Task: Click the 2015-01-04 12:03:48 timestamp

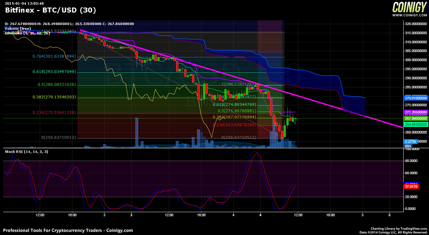Action: pos(24,4)
